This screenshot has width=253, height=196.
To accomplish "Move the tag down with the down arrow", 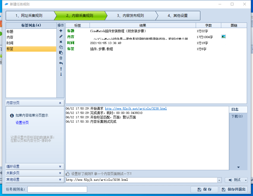I will pos(61,74).
